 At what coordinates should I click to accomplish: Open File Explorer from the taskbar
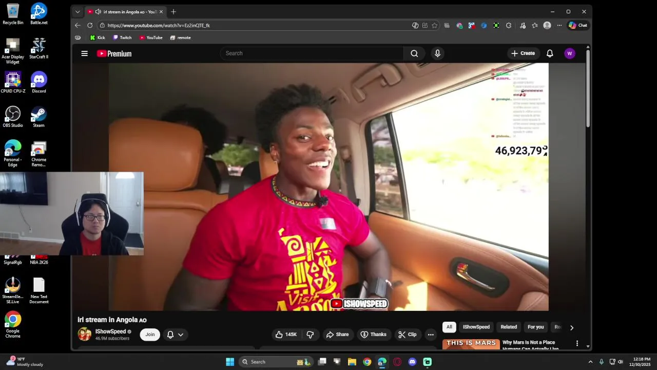coord(352,362)
